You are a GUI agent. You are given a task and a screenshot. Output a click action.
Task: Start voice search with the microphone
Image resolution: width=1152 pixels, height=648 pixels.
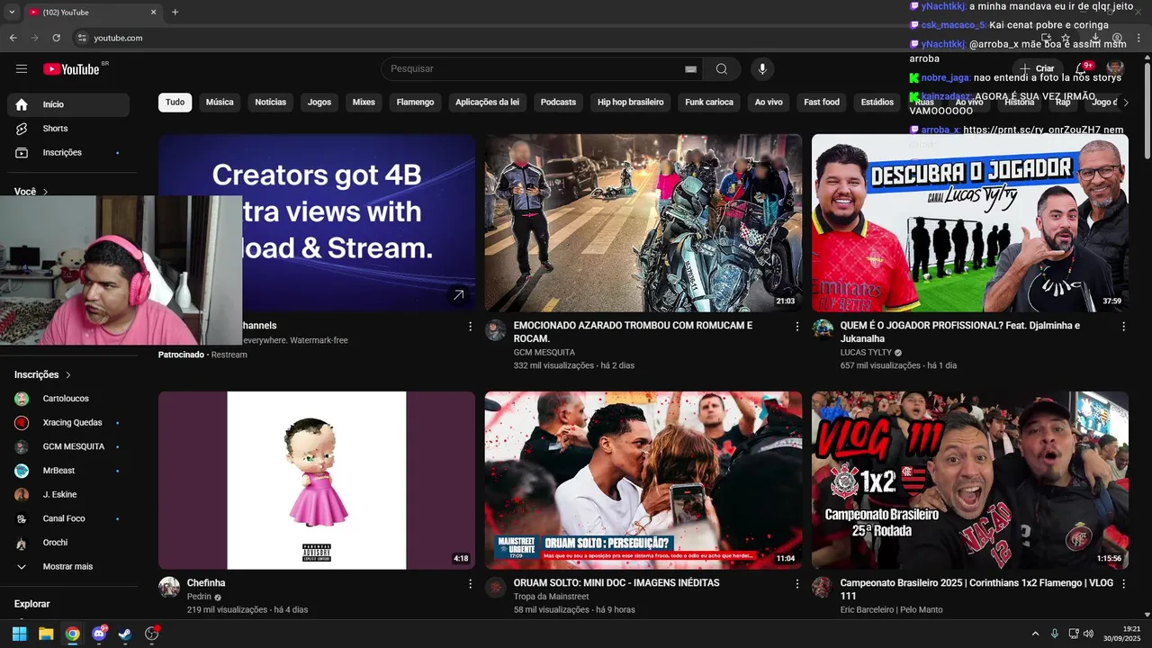point(762,69)
